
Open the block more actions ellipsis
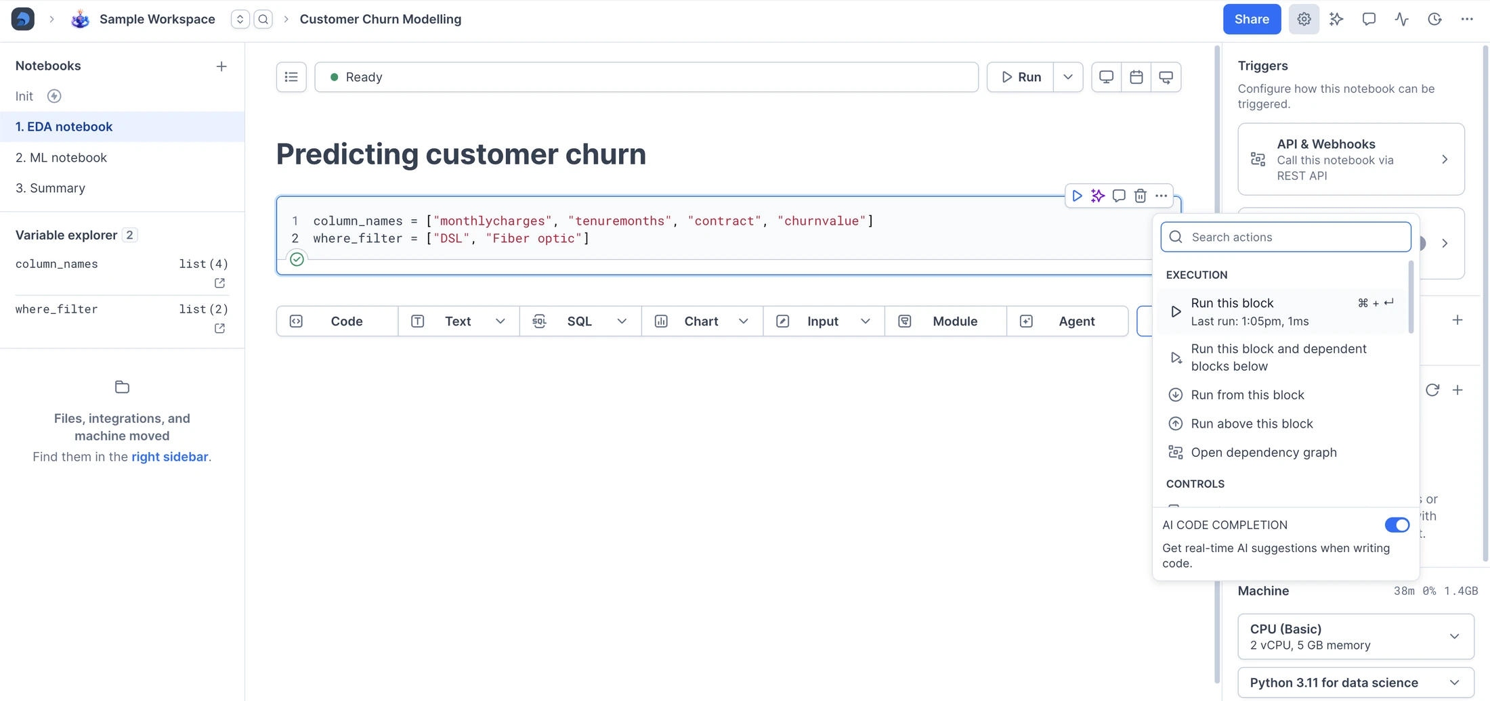(1162, 196)
